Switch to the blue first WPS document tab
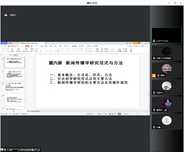 (4, 43)
